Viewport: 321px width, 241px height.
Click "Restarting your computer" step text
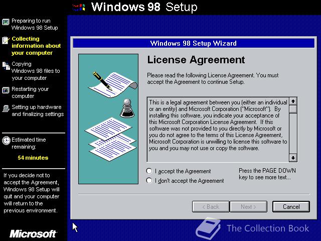[30, 92]
